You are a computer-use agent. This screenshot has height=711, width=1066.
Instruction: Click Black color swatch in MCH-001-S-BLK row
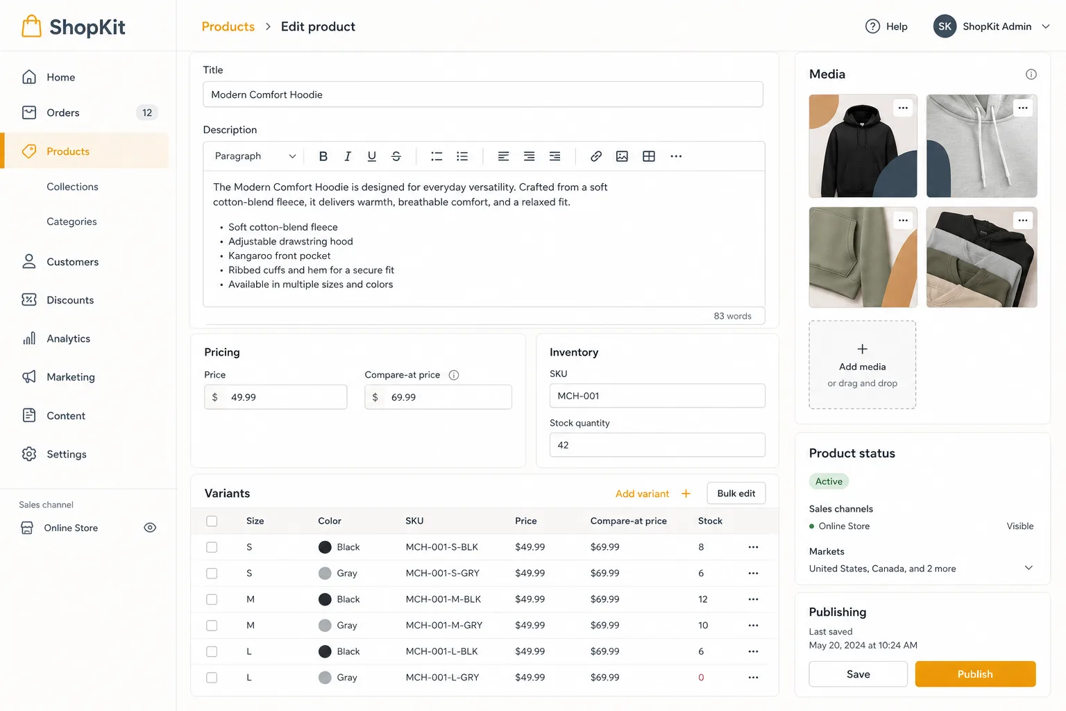point(325,547)
